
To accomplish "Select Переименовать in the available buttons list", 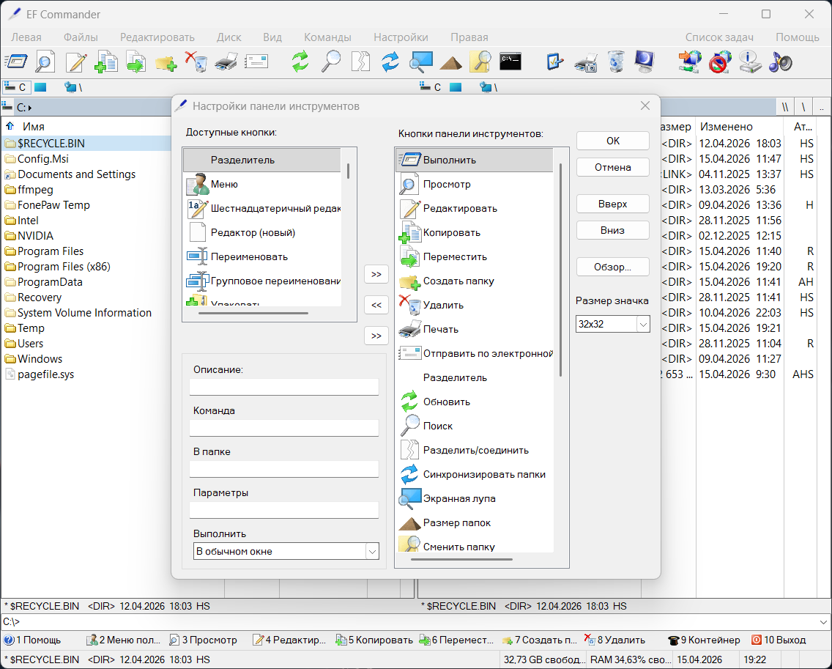I will click(x=248, y=256).
